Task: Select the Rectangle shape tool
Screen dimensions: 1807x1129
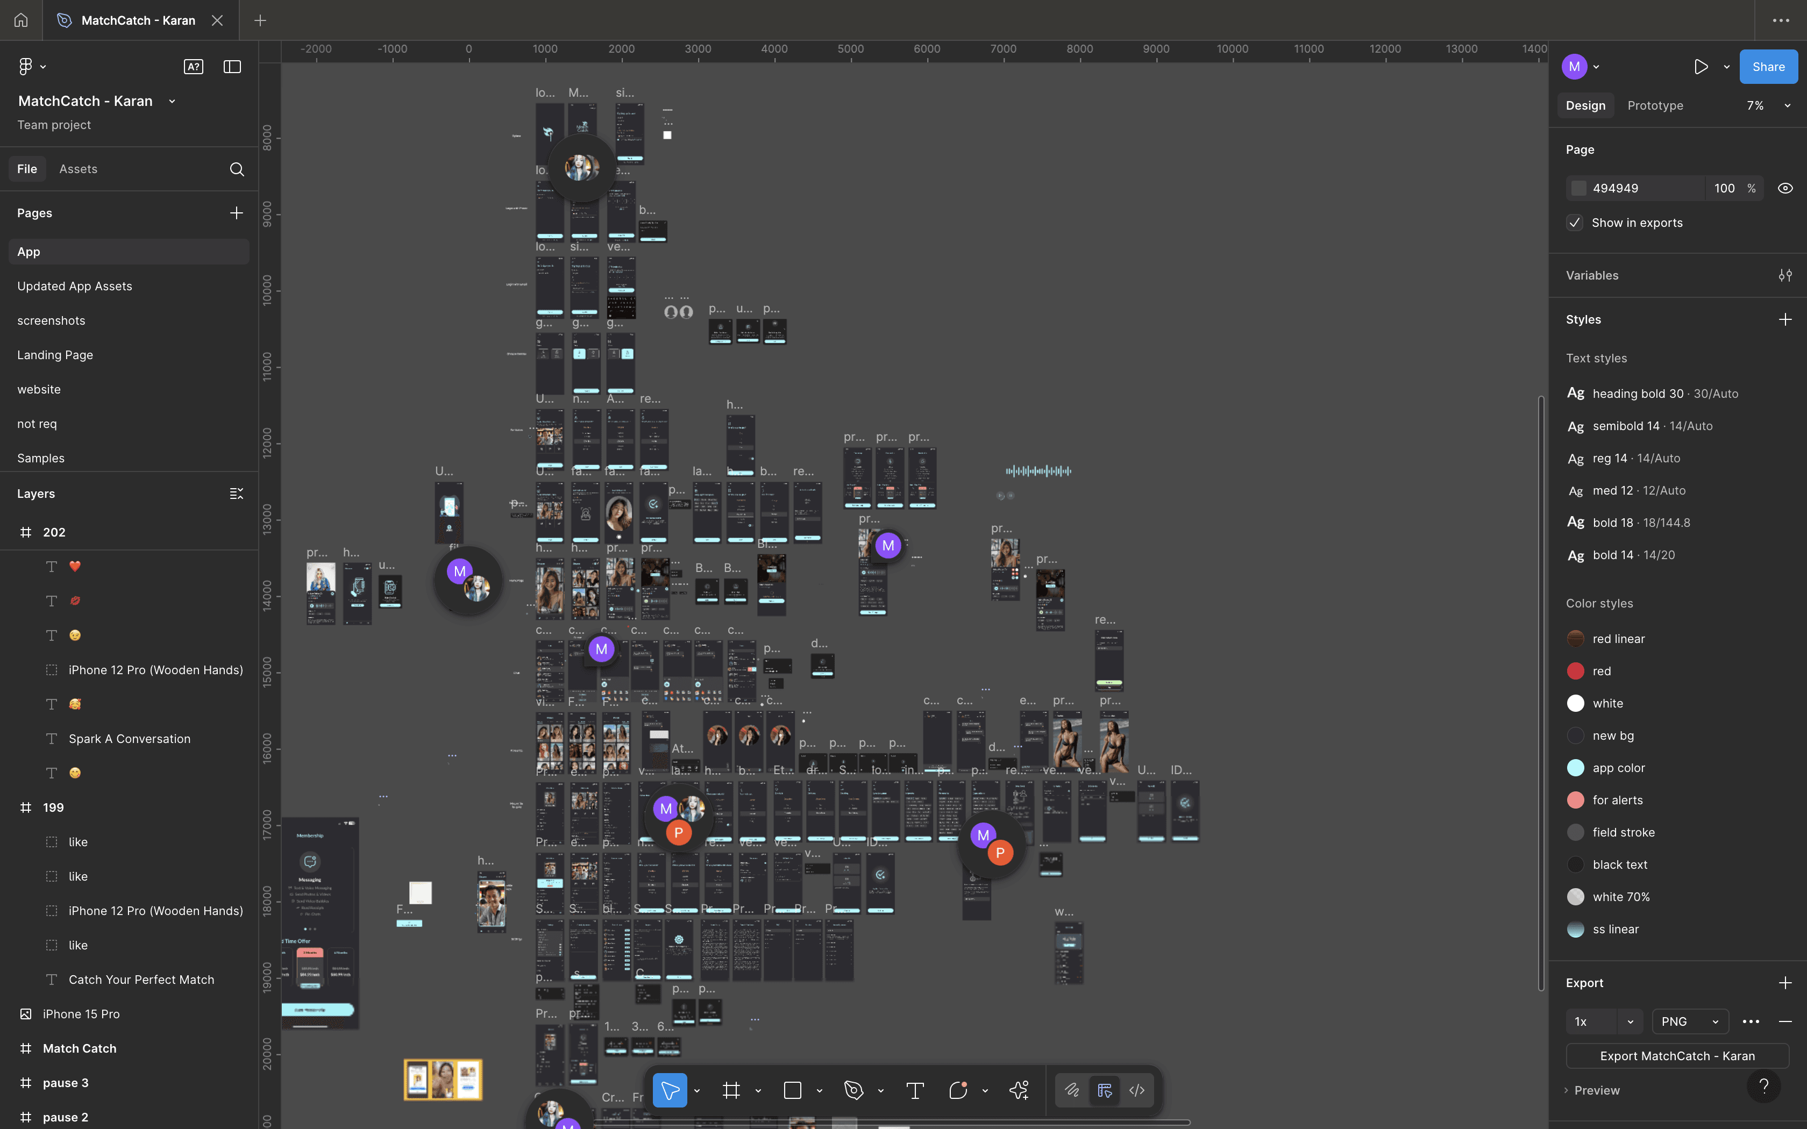Action: click(792, 1091)
